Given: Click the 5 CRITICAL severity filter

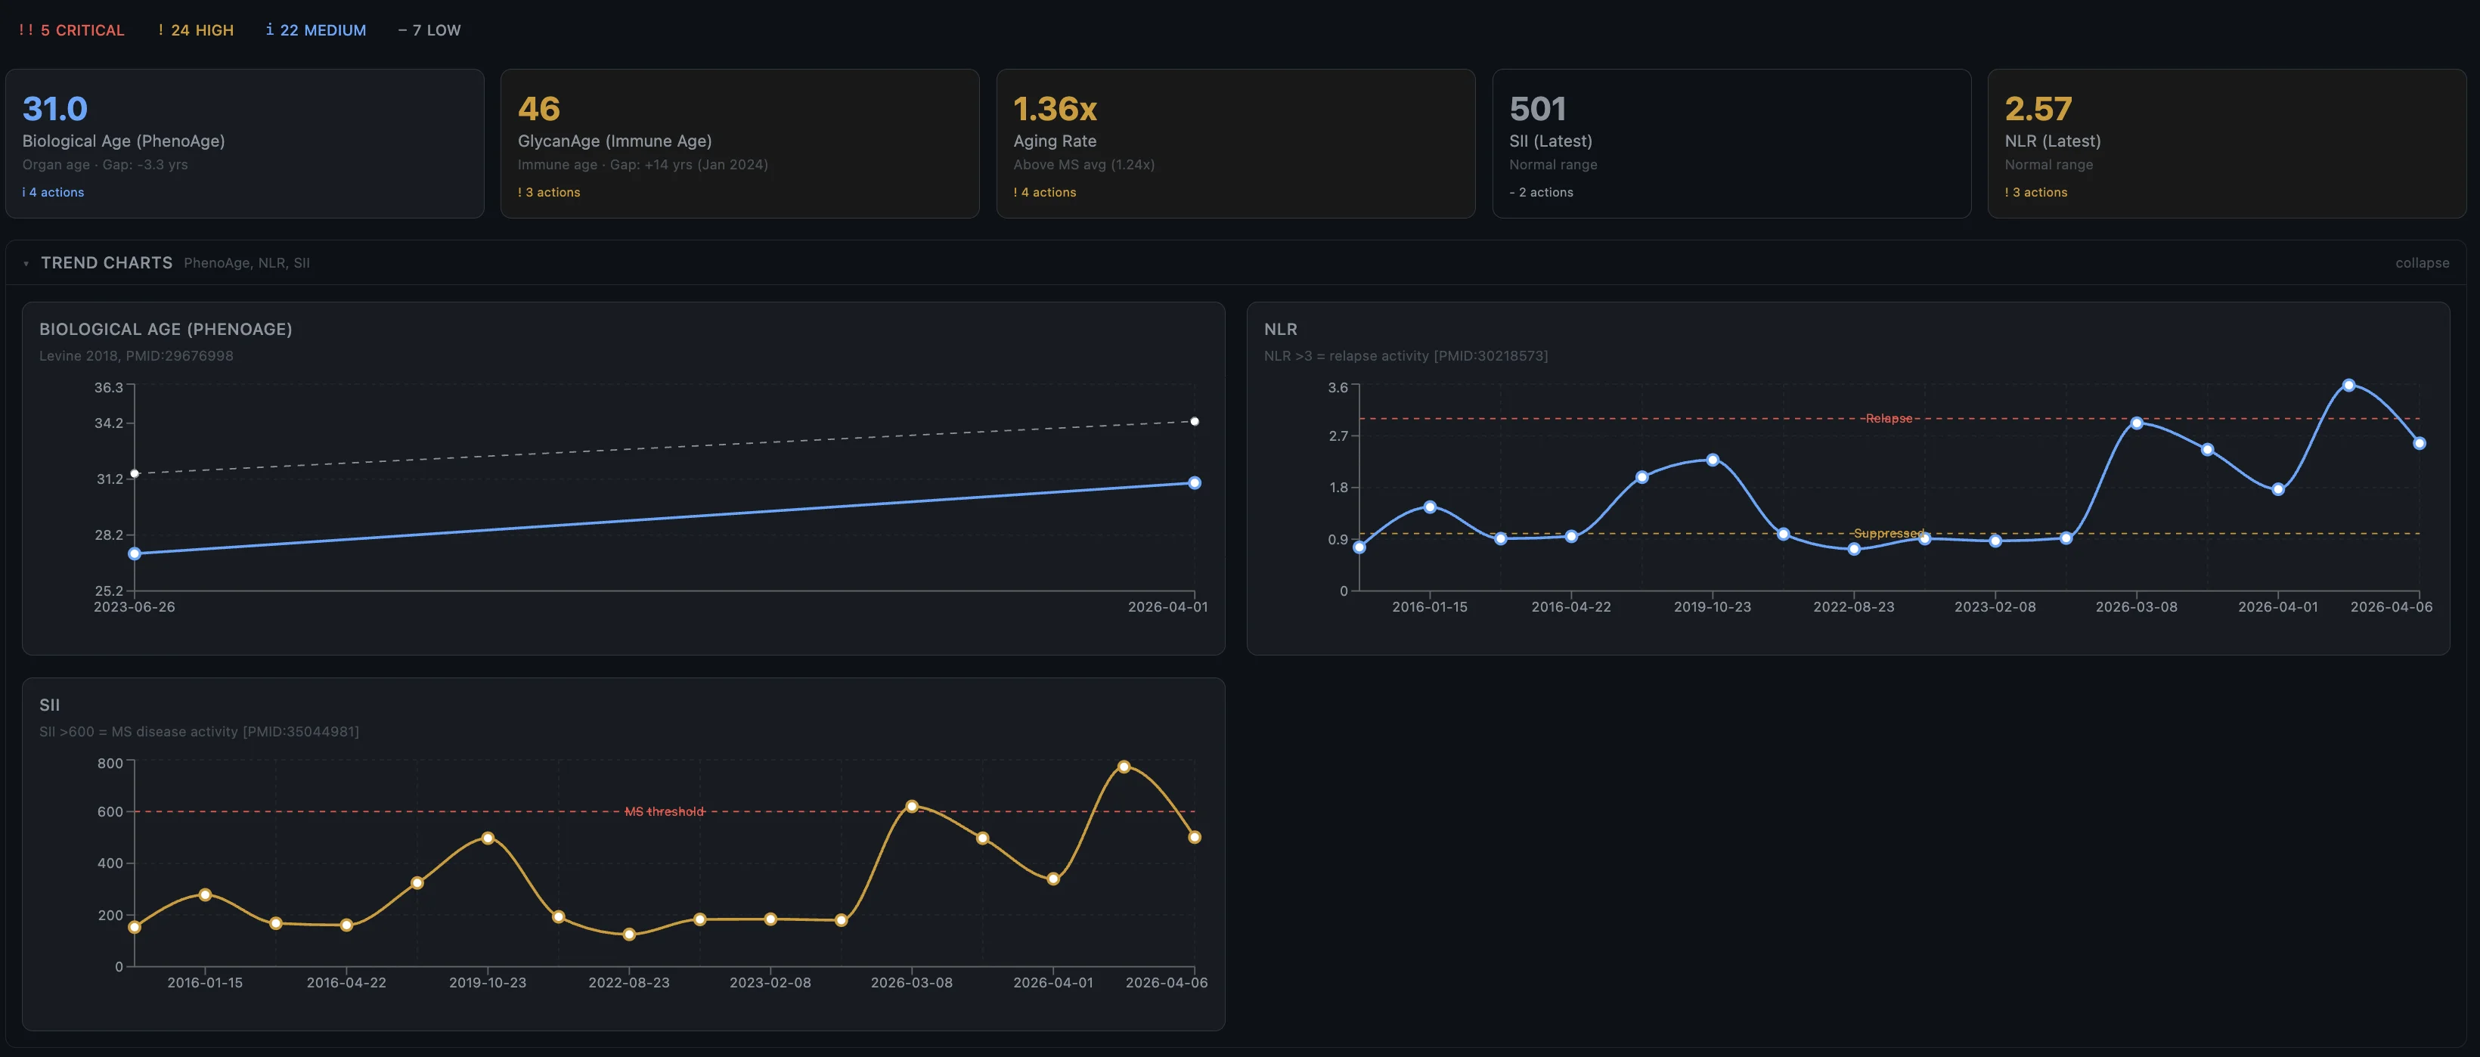Looking at the screenshot, I should point(72,29).
